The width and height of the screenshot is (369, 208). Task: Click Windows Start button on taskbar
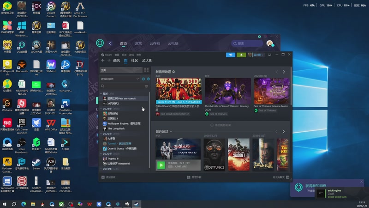5,204
